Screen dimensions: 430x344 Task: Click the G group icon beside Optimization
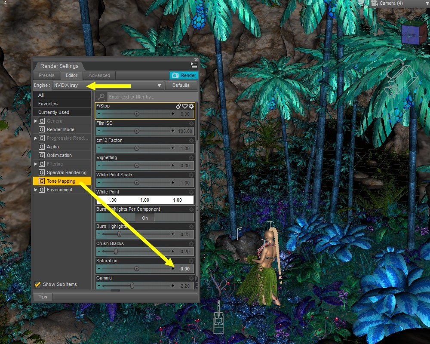click(x=42, y=155)
